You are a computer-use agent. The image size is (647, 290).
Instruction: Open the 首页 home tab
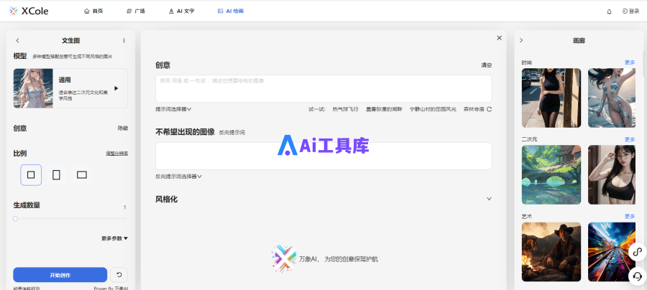point(93,11)
